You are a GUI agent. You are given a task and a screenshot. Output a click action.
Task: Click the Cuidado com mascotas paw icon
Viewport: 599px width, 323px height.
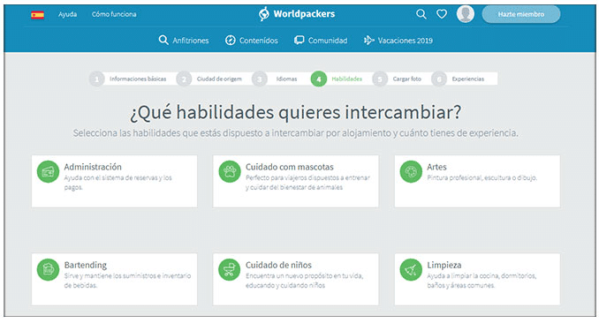tap(230, 172)
